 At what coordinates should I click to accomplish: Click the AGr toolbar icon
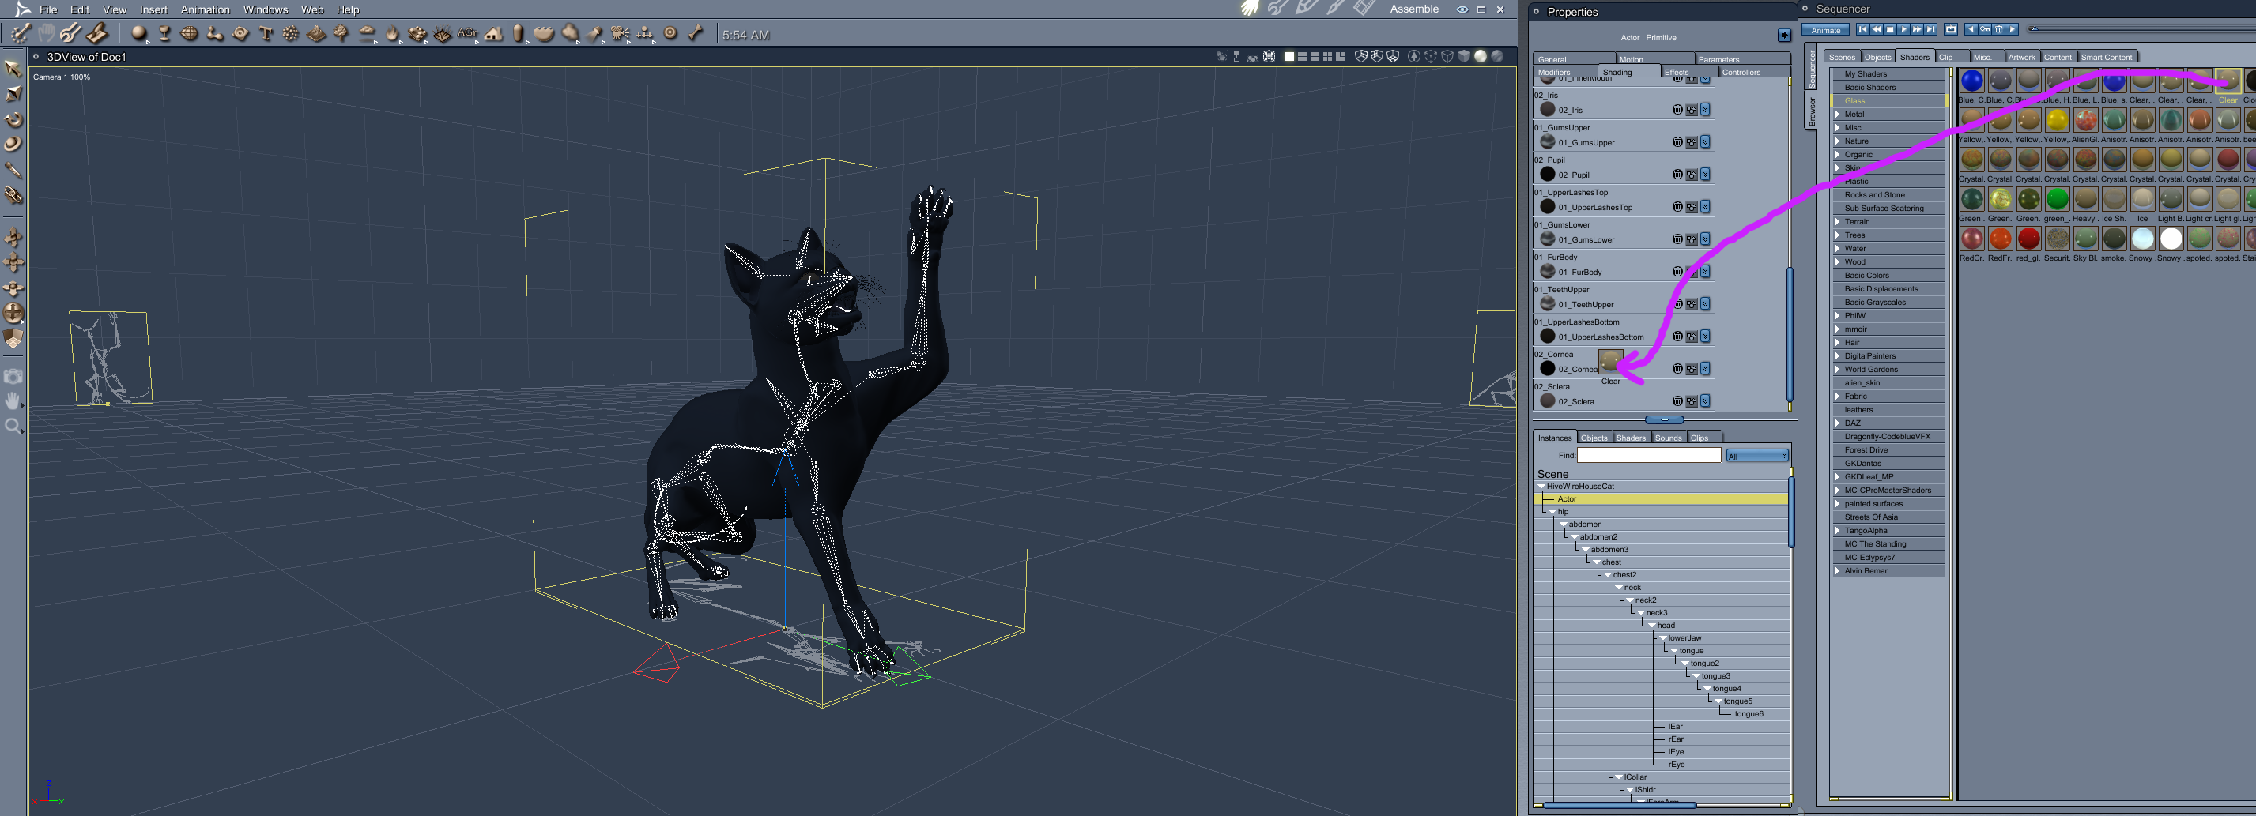pos(468,34)
